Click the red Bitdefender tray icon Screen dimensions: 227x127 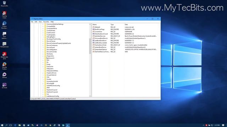(x=206, y=125)
